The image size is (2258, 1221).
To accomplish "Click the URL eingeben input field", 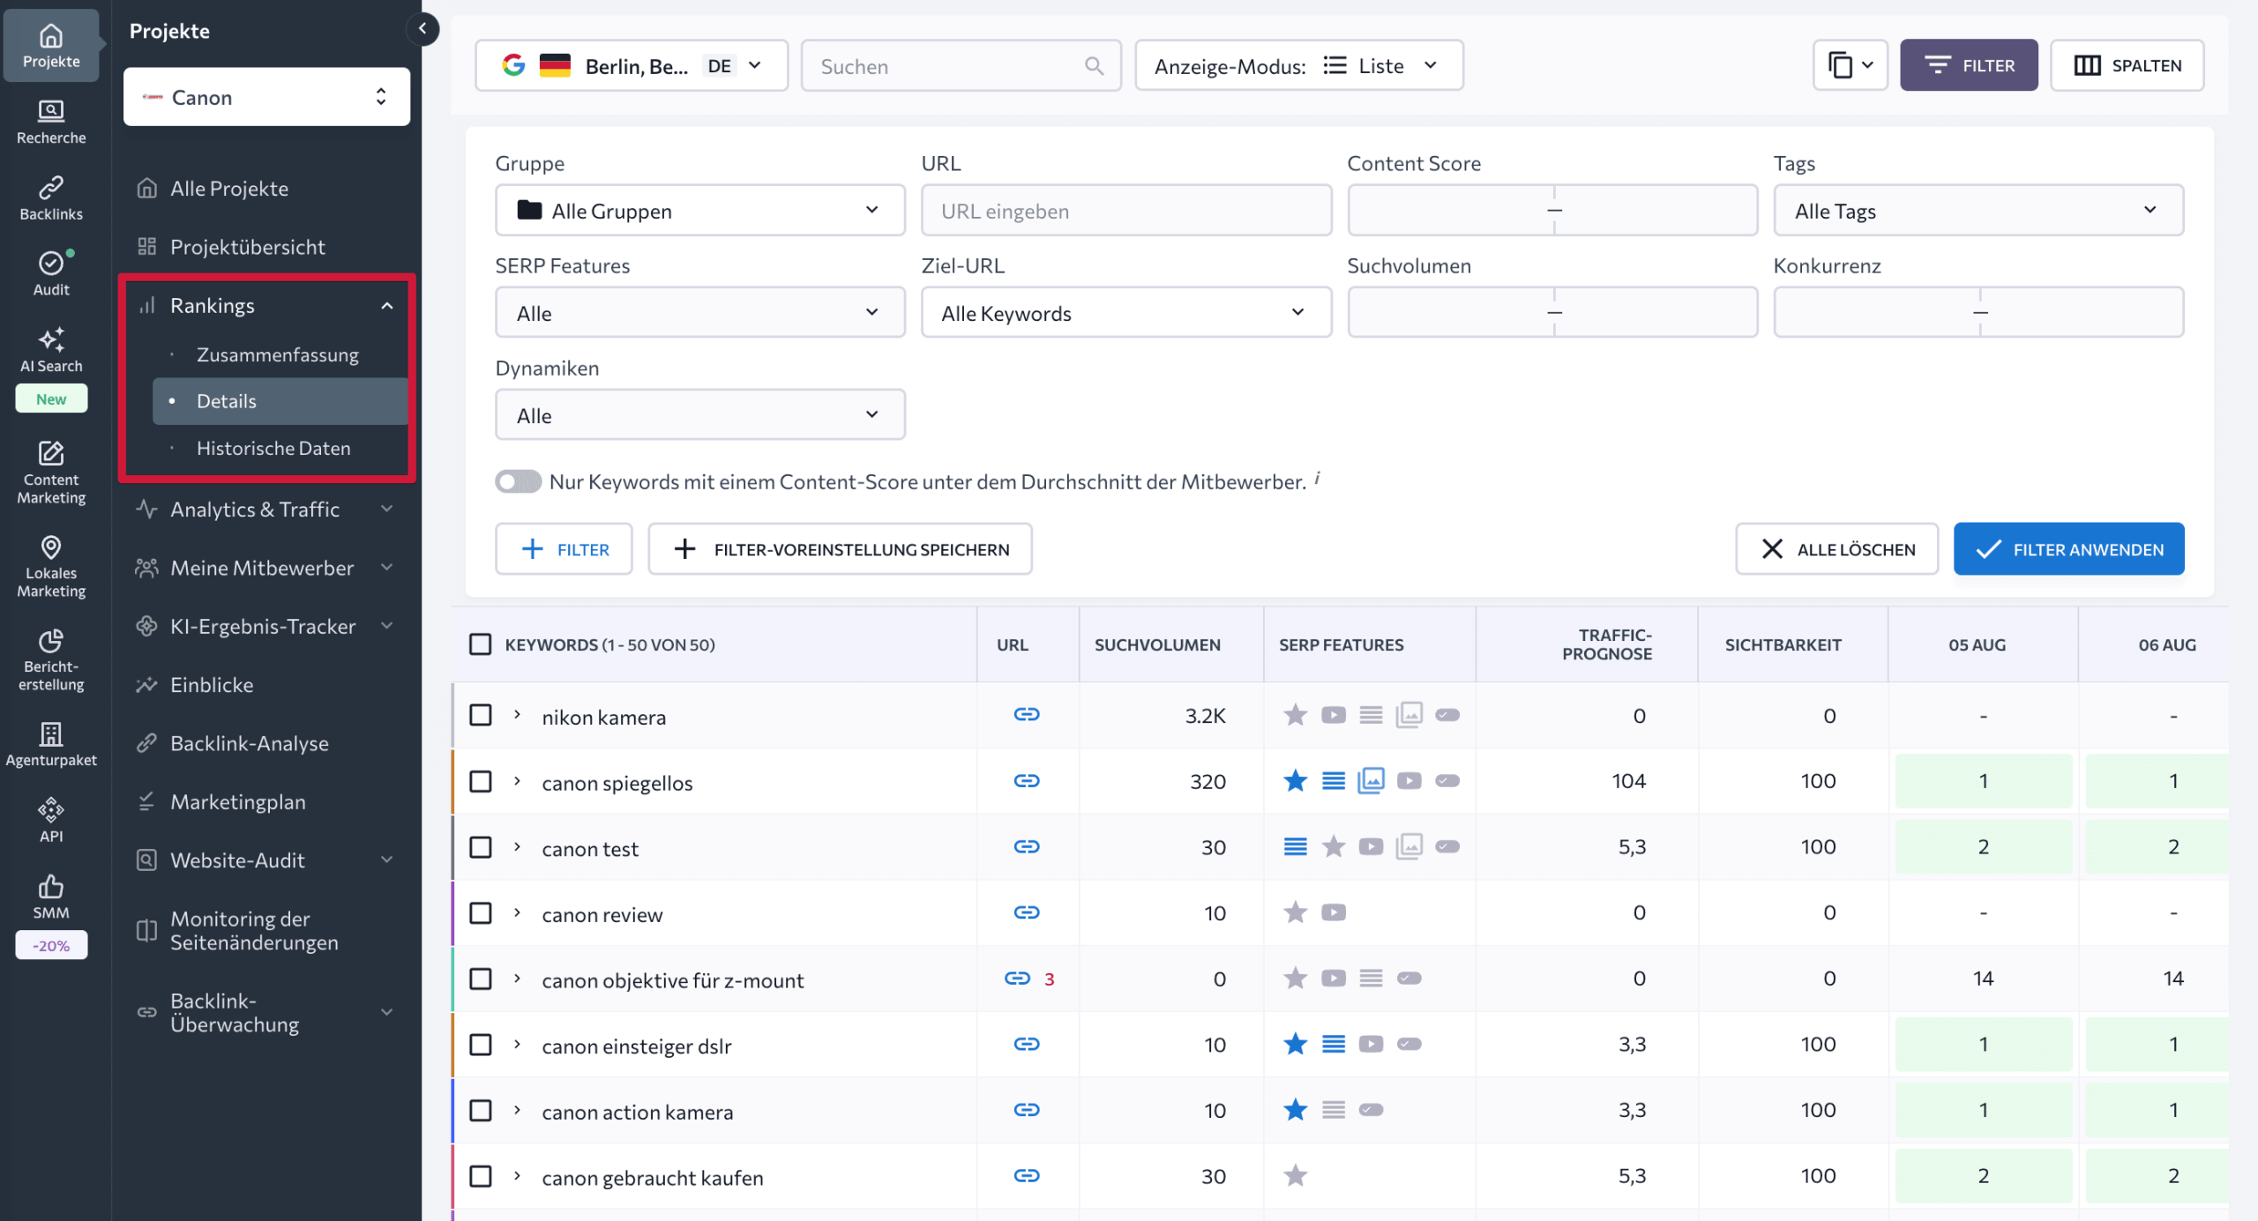I will click(x=1125, y=211).
